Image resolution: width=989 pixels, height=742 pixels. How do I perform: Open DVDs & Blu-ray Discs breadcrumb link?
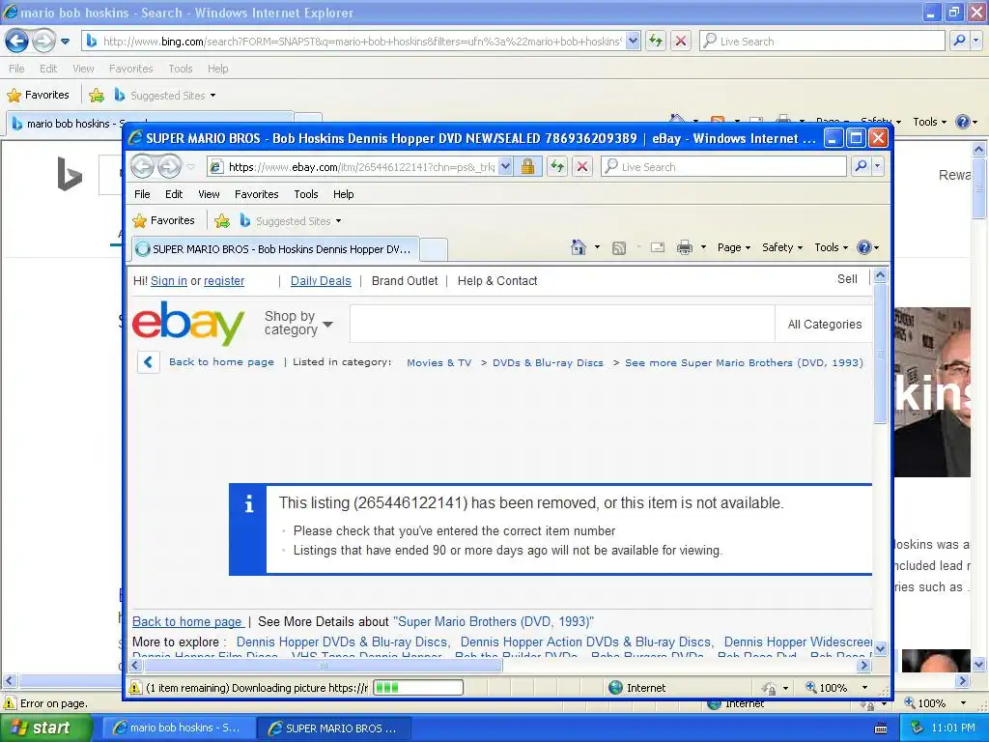pos(548,363)
